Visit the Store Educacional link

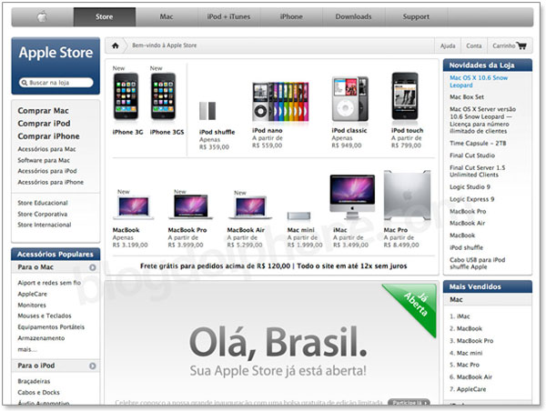(43, 203)
